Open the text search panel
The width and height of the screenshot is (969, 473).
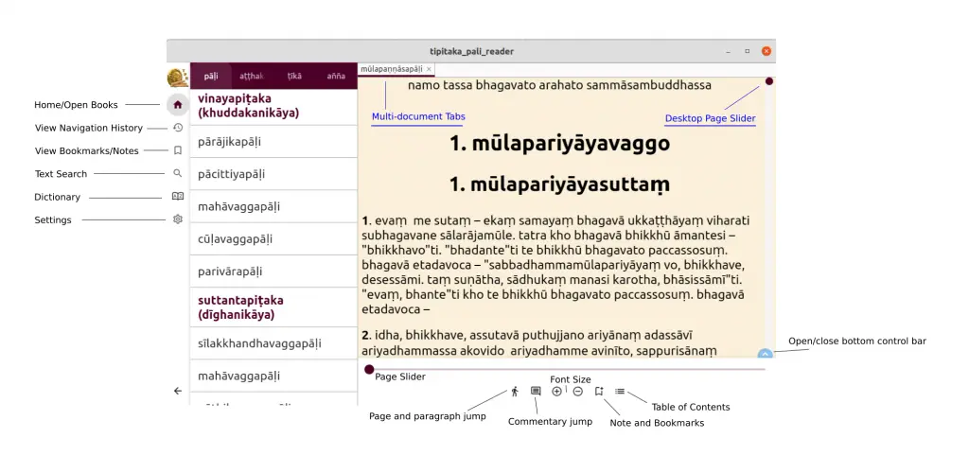tap(177, 174)
